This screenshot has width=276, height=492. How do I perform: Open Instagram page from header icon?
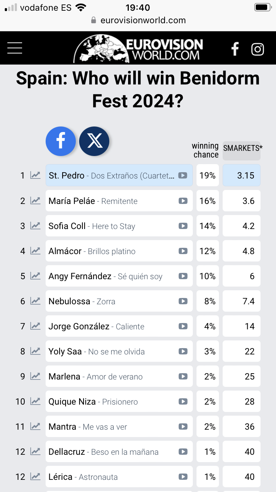click(258, 49)
